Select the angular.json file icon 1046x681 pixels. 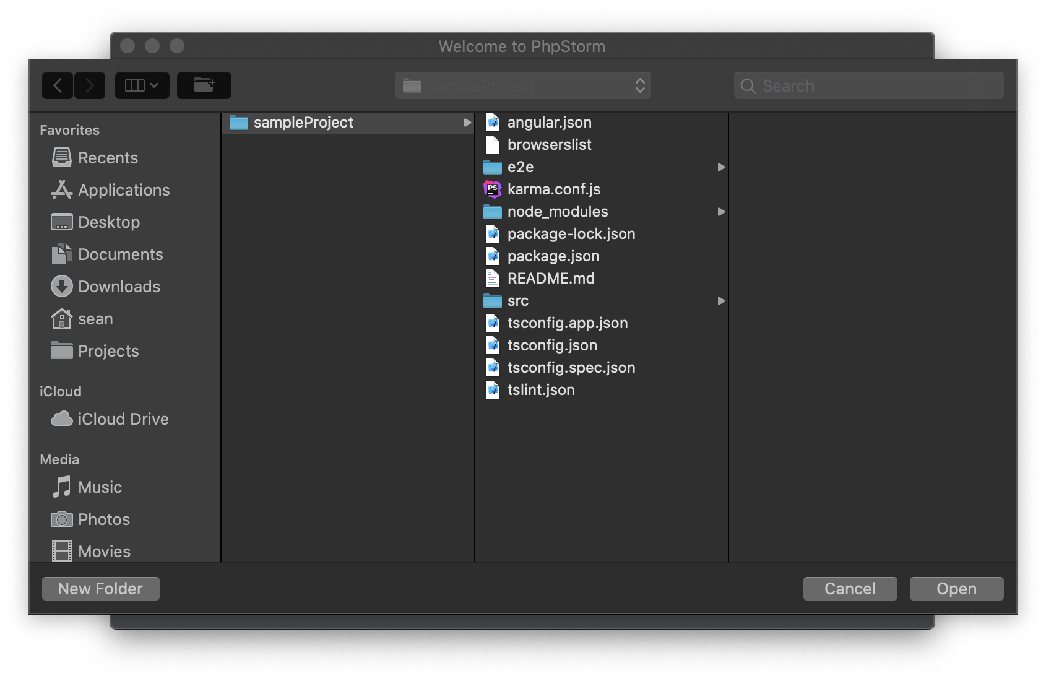[x=493, y=123]
